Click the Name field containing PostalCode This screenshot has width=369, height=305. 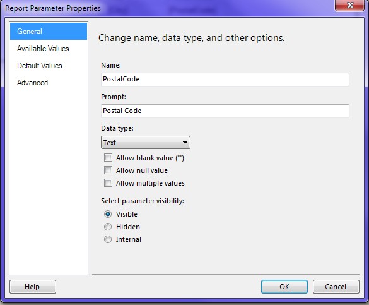point(225,79)
